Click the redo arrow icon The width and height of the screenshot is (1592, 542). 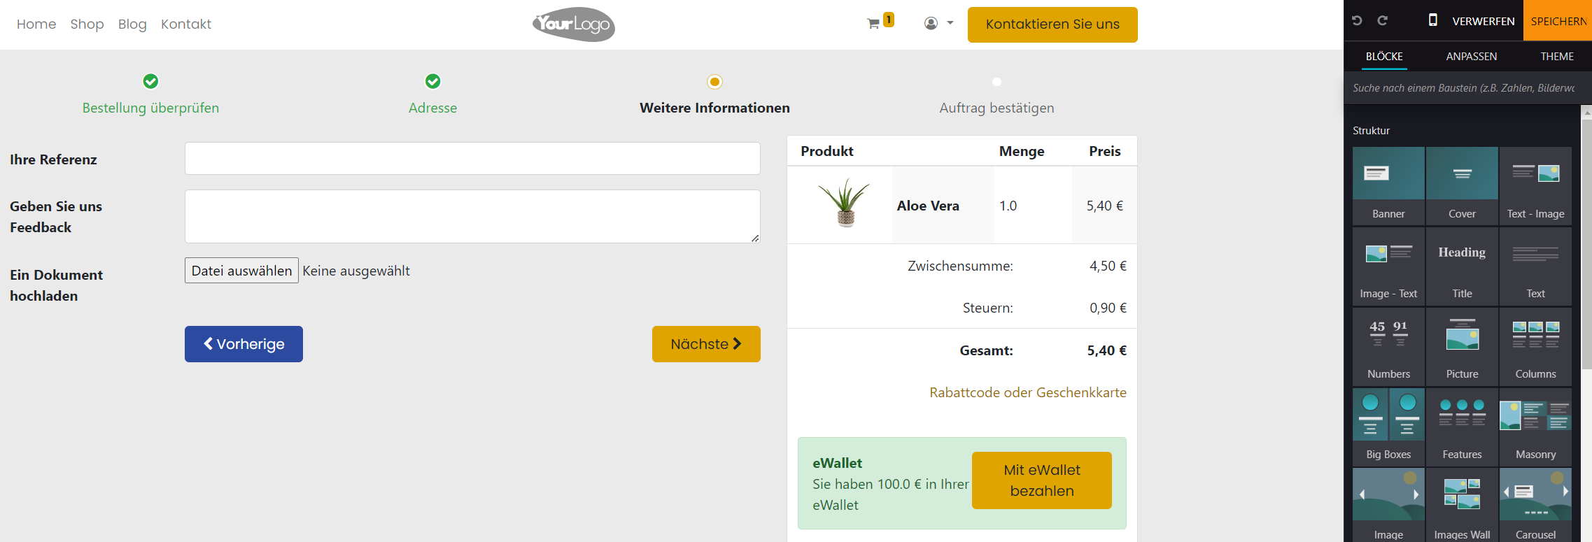point(1382,21)
